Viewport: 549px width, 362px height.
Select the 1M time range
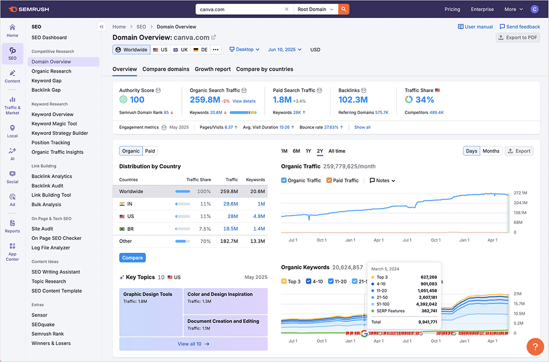(x=284, y=151)
